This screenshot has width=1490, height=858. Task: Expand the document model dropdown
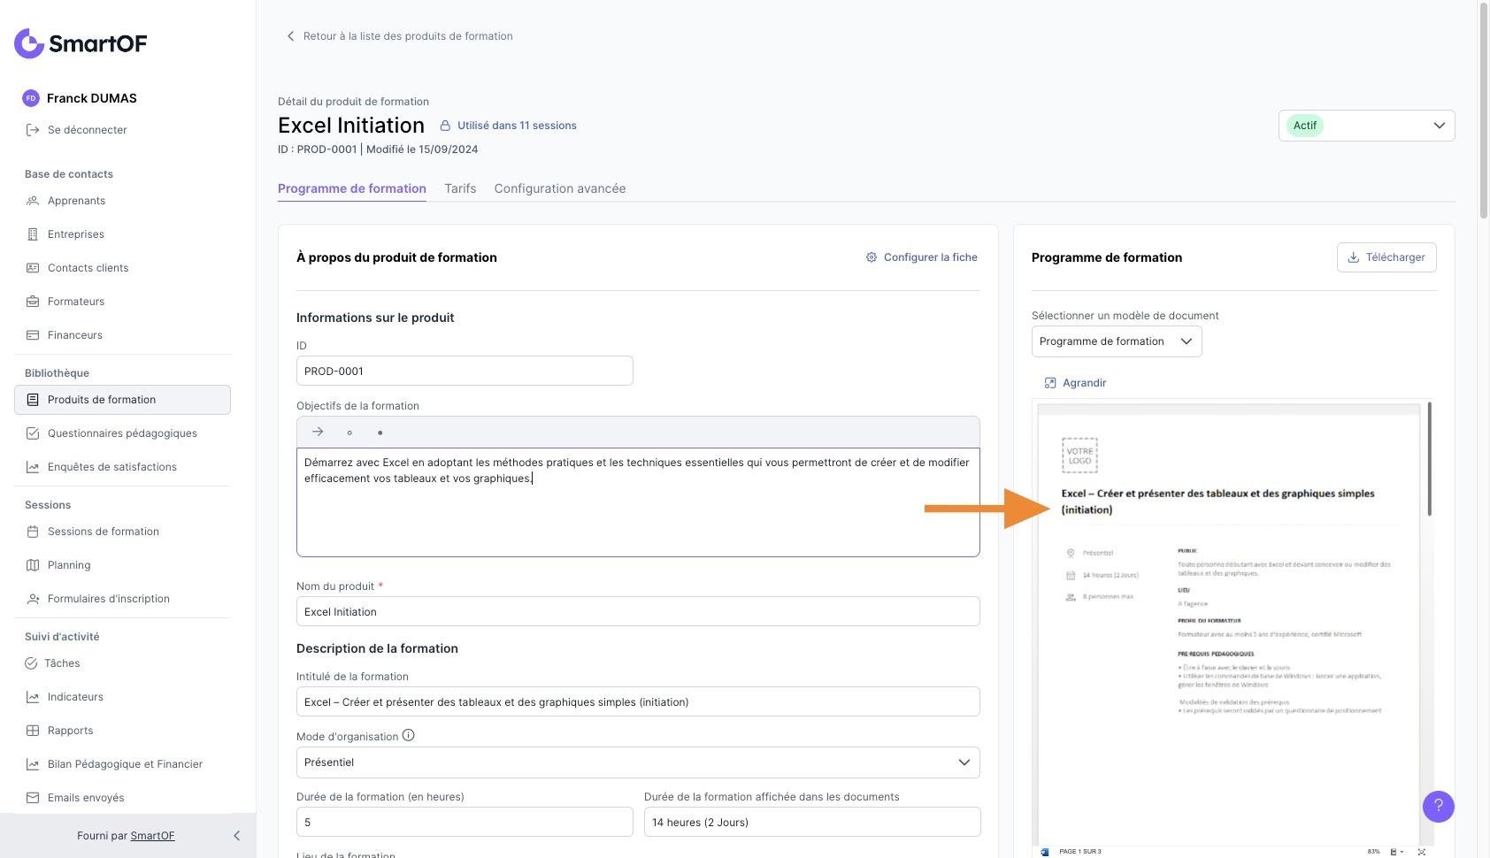pyautogui.click(x=1116, y=341)
